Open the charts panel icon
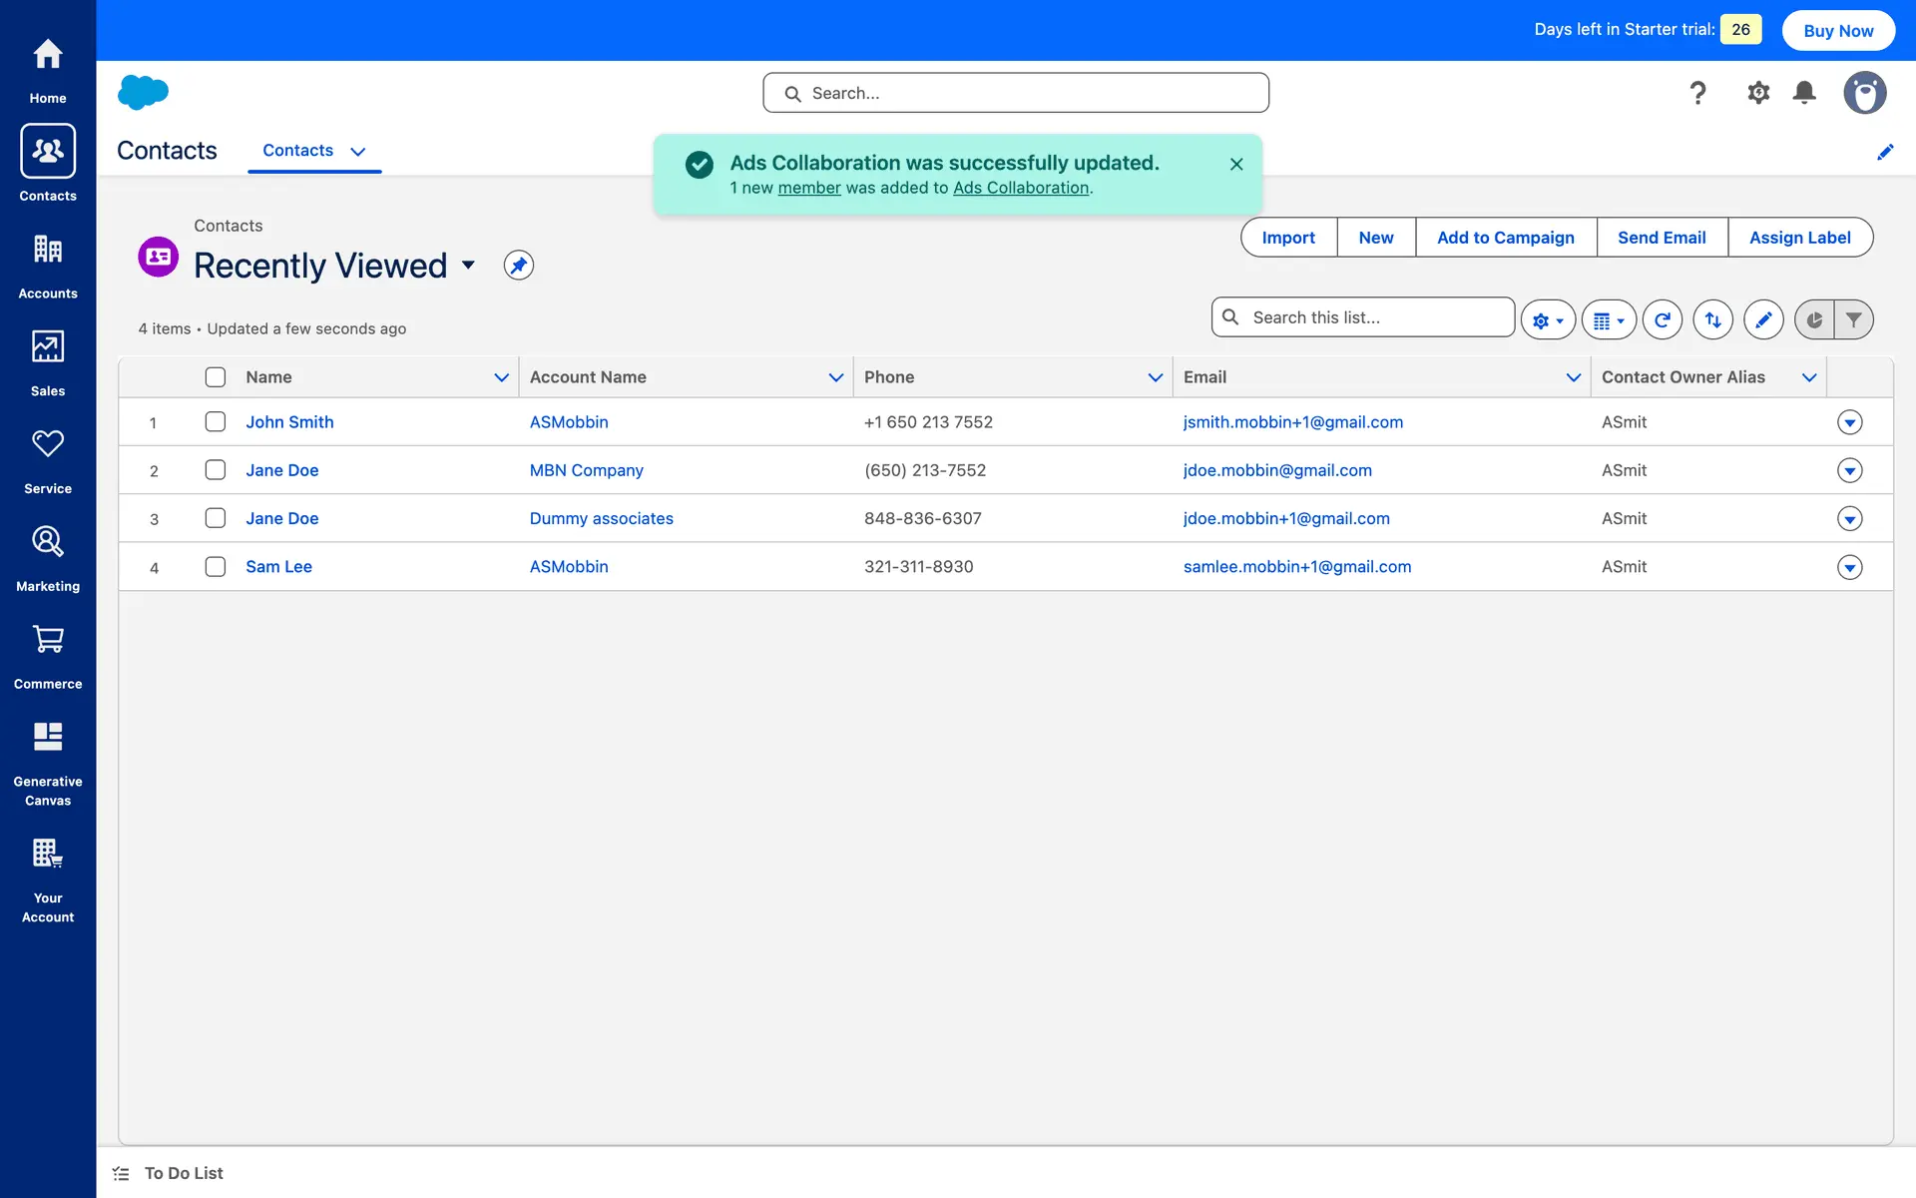 [x=1814, y=319]
